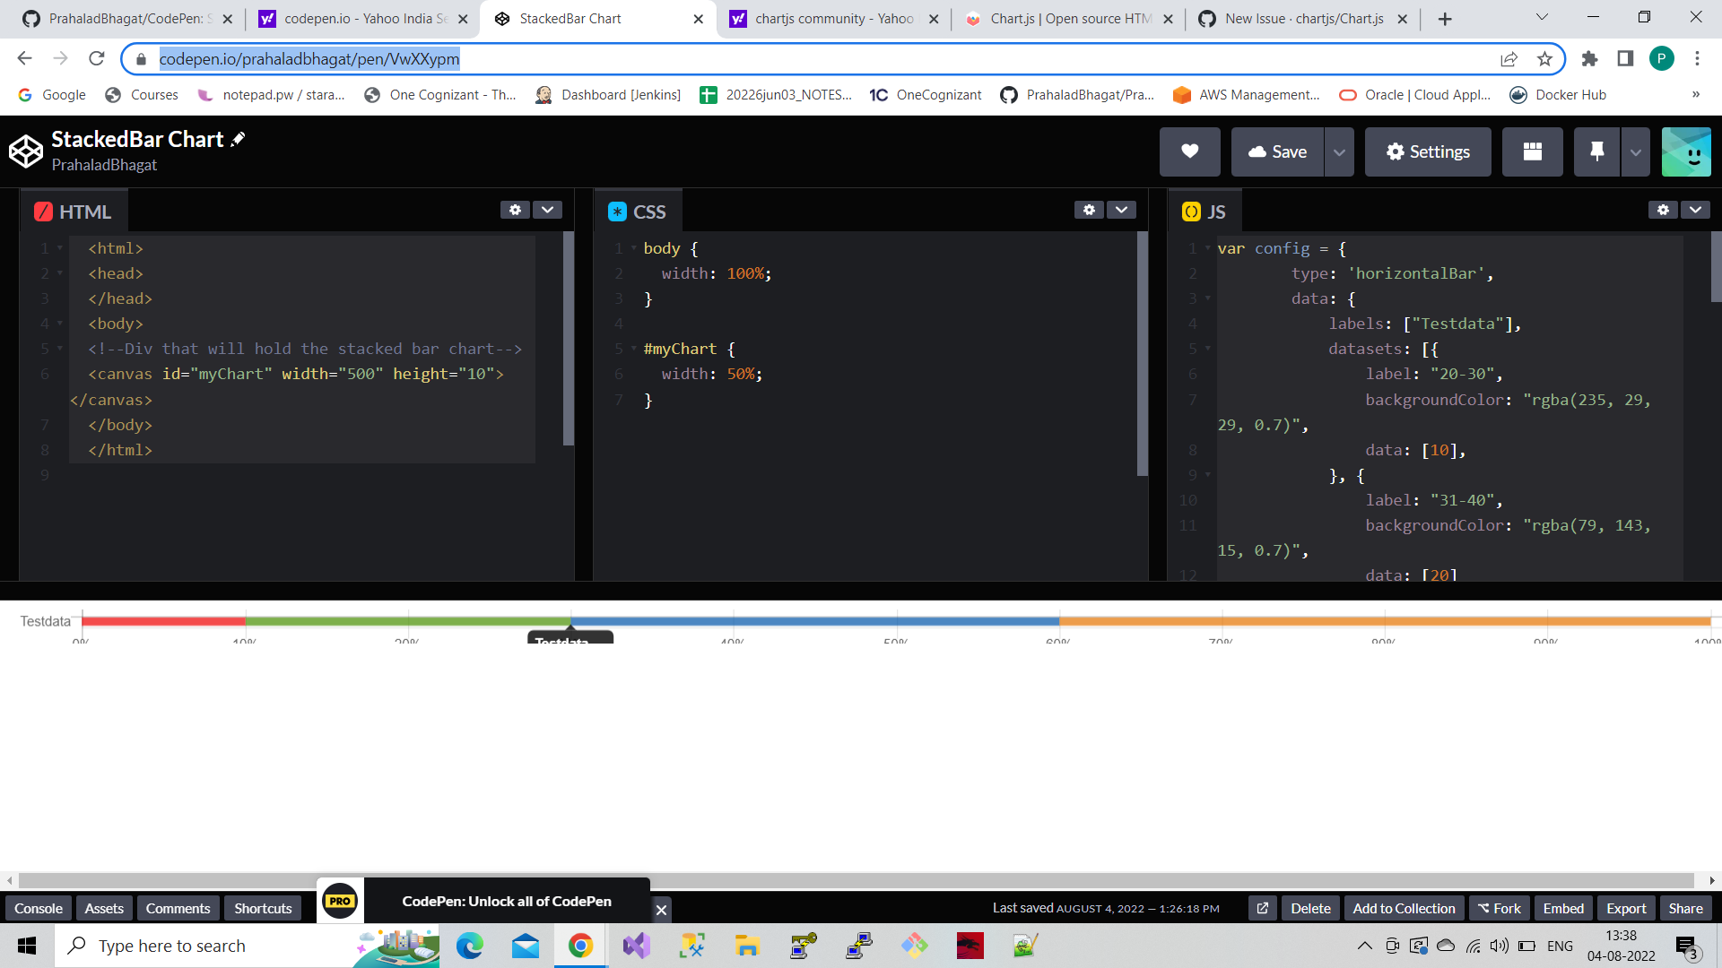Switch to Chart.js Open source tab

[x=1067, y=19]
